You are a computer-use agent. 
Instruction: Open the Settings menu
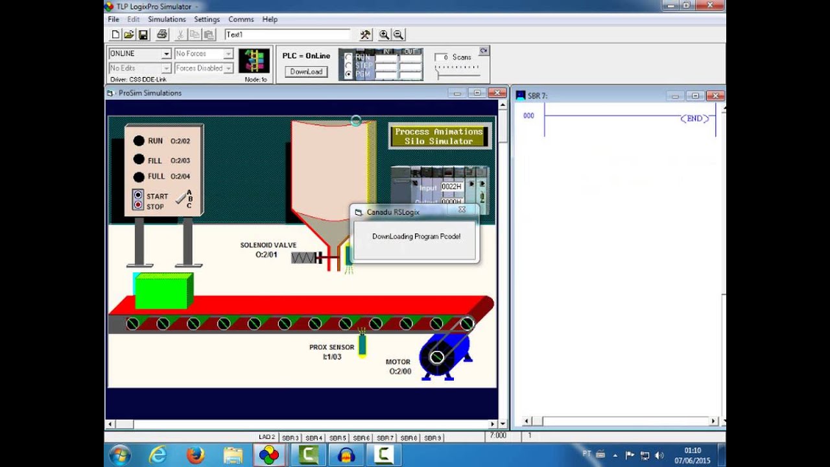pos(207,19)
